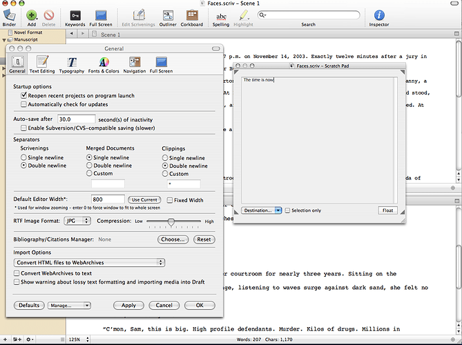462x345 pixels.
Task: Select Double newline under Merged Documents
Action: point(89,166)
